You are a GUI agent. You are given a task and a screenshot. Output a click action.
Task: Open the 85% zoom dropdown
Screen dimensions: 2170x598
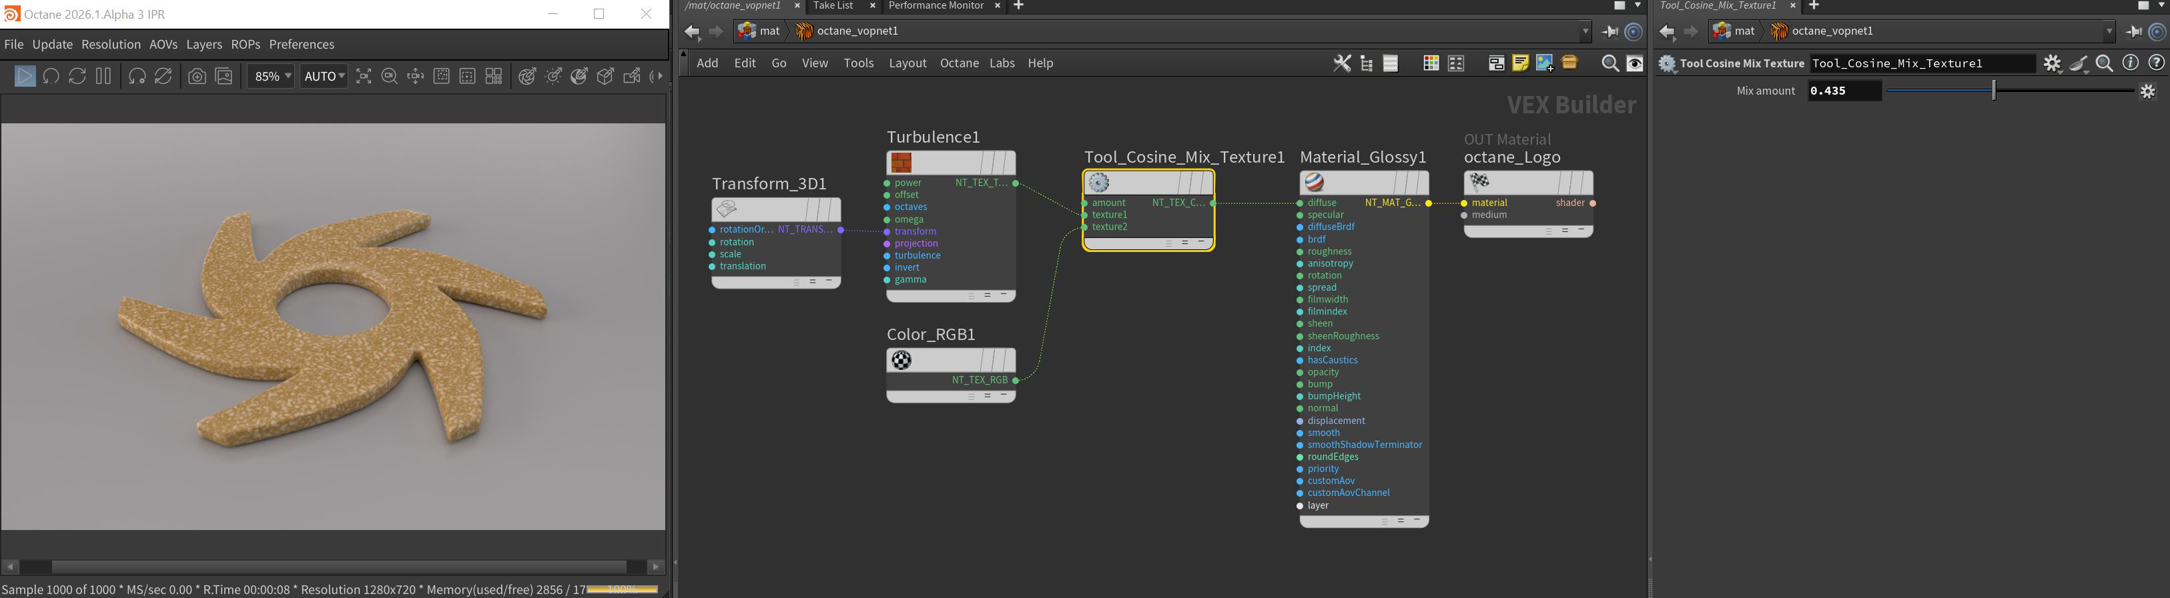point(271,77)
